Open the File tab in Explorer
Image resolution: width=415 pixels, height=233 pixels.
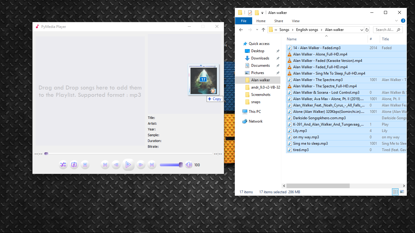(x=244, y=21)
